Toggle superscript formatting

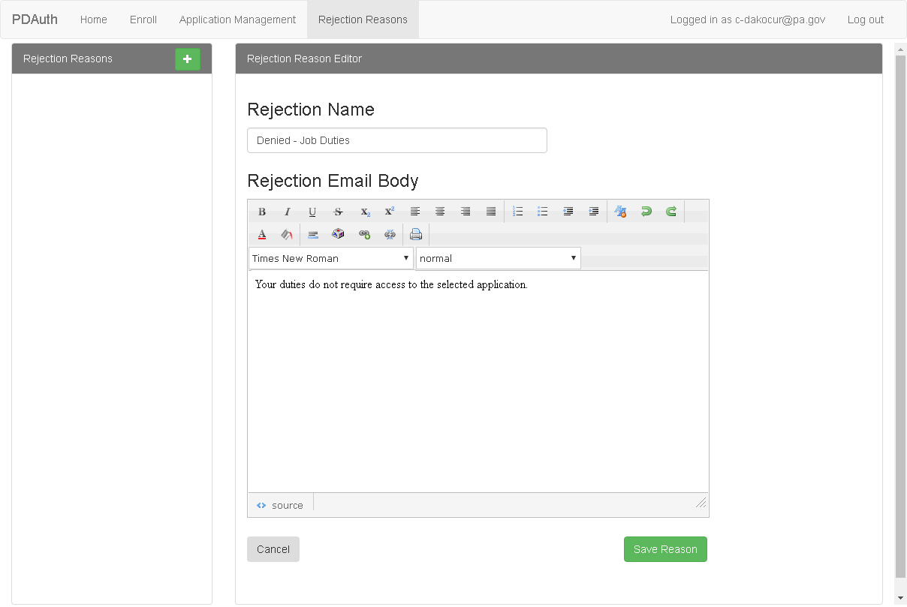coord(390,212)
